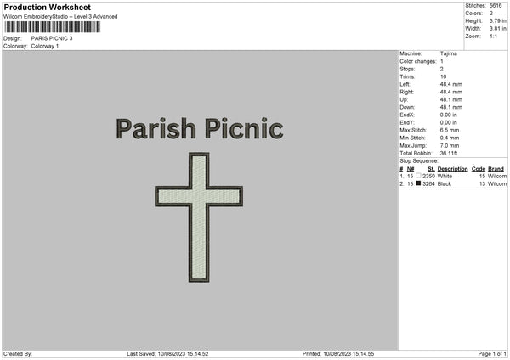
Task: Click the Parish Picnic embroidered text
Action: (x=200, y=129)
